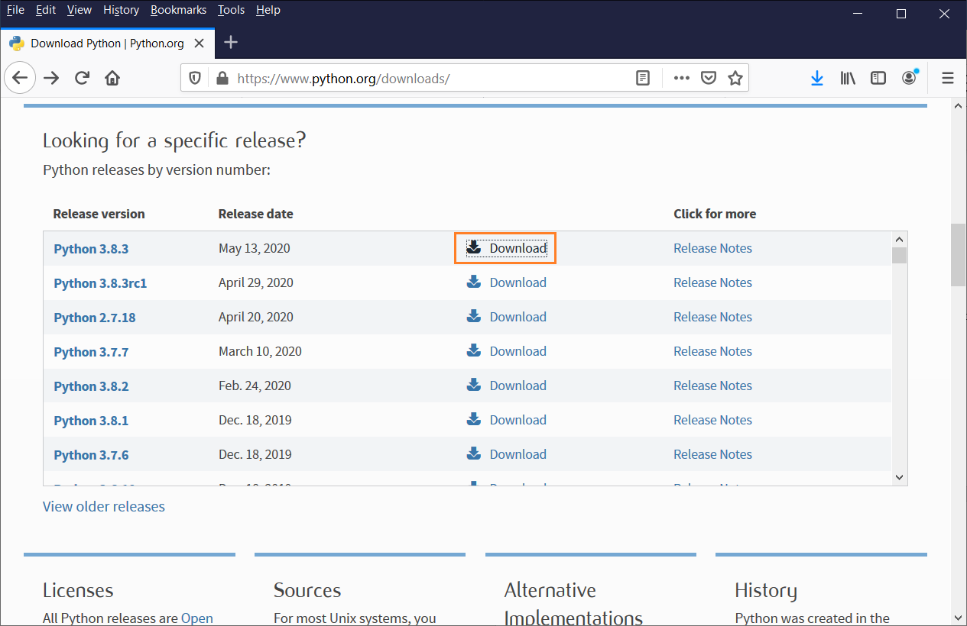Open the History menu
This screenshot has height=626, width=967.
(x=121, y=10)
